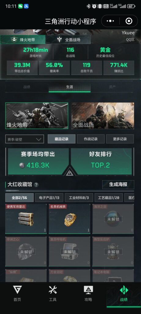Click the 生成海报 button
This screenshot has width=141, height=314.
pyautogui.click(x=118, y=184)
